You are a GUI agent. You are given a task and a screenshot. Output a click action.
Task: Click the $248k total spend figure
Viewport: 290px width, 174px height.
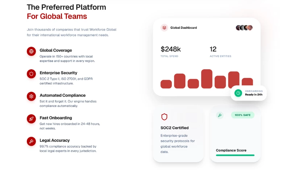click(x=171, y=49)
